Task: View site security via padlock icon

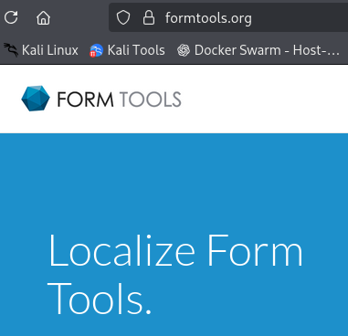Action: [149, 17]
